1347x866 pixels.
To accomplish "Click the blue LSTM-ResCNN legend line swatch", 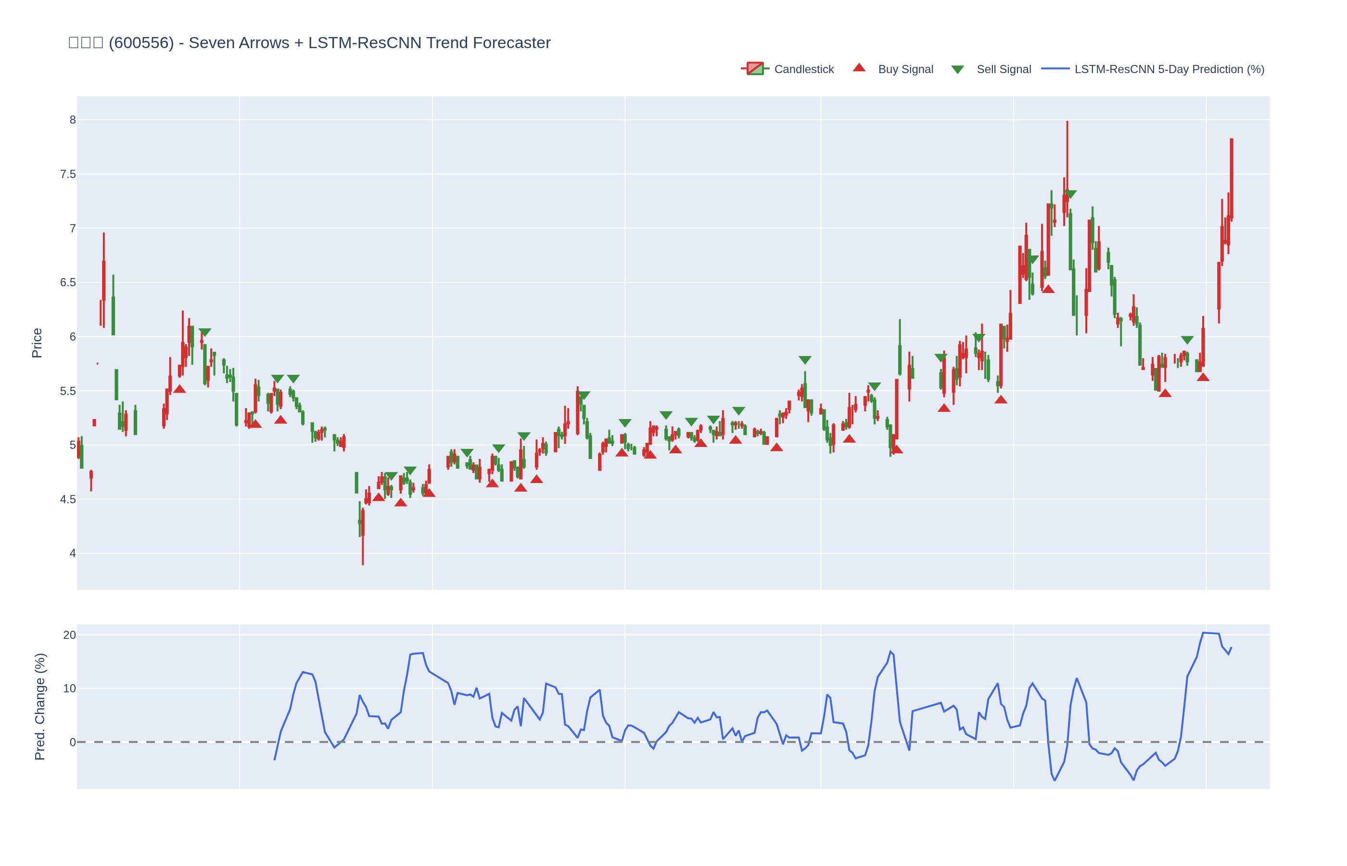I will coord(1055,69).
